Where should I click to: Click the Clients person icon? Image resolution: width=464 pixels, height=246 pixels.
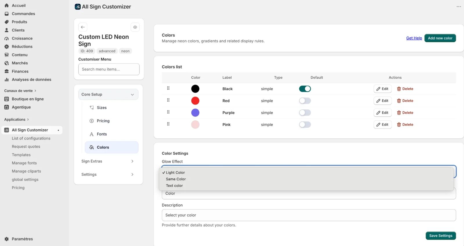(x=7, y=30)
